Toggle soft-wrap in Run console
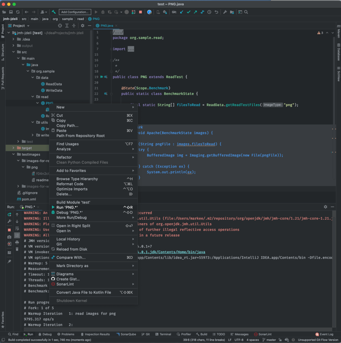 pos(17,228)
